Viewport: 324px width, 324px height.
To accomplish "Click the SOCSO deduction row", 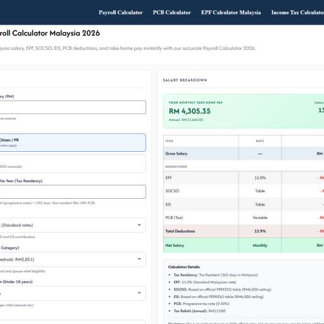I will (244, 191).
